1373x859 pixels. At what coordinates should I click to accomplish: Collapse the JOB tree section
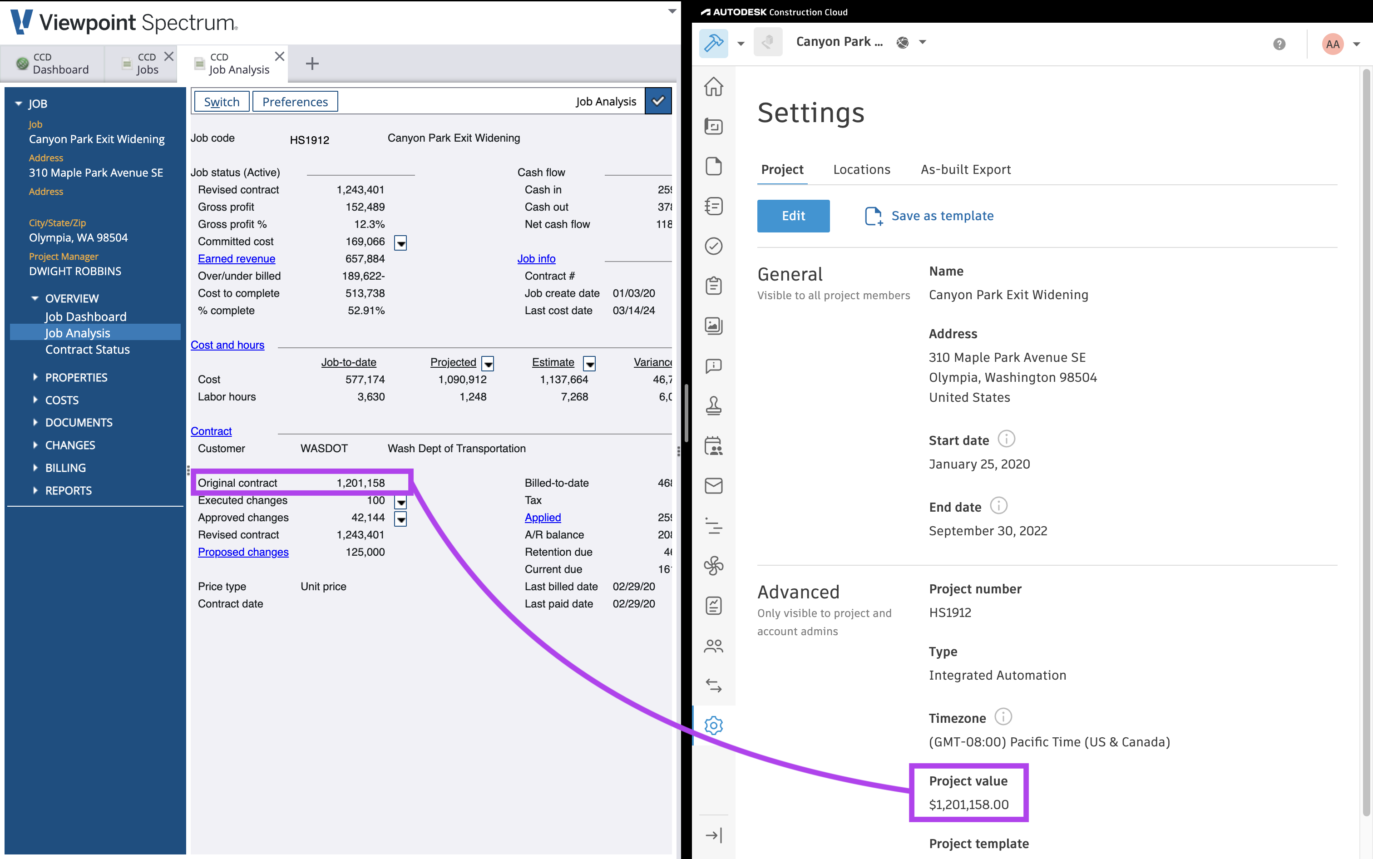[x=18, y=104]
